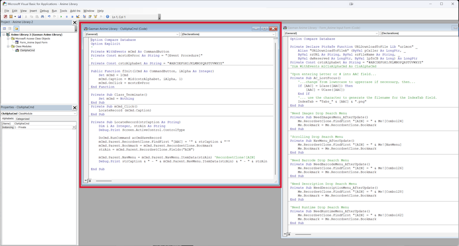This screenshot has width=459, height=246.
Task: Click the Break pause toolbar icon
Action: 67,17
